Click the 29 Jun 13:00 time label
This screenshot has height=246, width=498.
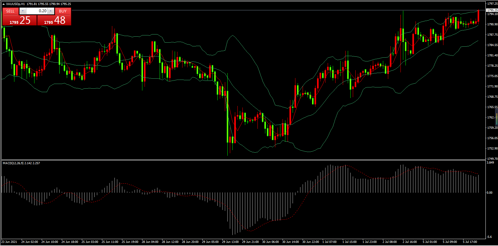[x=230, y=242]
